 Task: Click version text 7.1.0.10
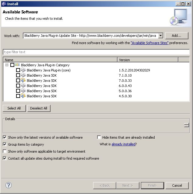tap(125, 75)
